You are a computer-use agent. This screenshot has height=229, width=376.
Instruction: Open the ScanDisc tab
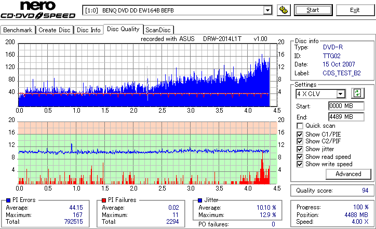point(158,30)
